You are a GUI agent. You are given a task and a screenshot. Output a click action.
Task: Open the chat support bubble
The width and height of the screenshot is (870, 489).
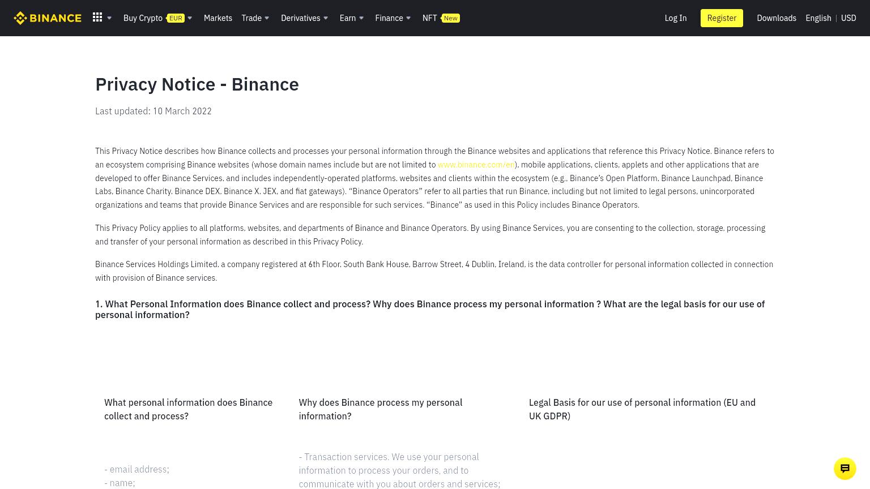(x=845, y=469)
